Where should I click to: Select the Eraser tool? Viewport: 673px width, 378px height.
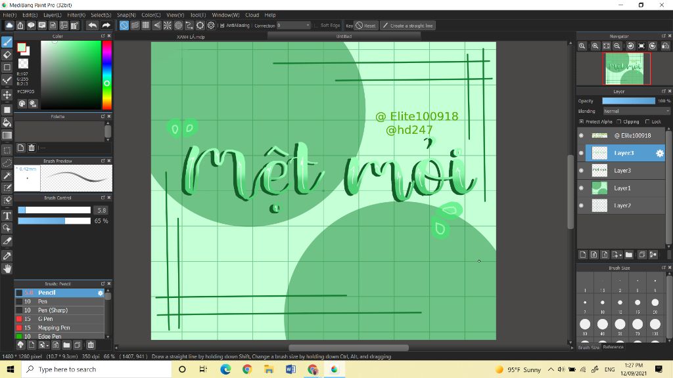pos(7,55)
